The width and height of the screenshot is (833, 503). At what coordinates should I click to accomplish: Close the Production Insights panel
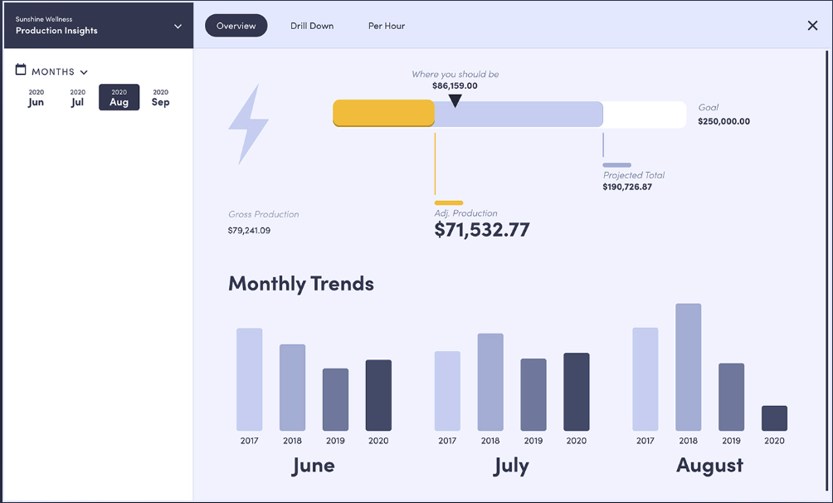point(812,26)
